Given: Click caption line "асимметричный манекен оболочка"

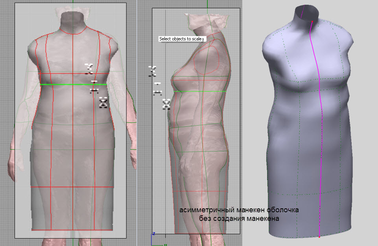Looking at the screenshot, I should point(239,210).
